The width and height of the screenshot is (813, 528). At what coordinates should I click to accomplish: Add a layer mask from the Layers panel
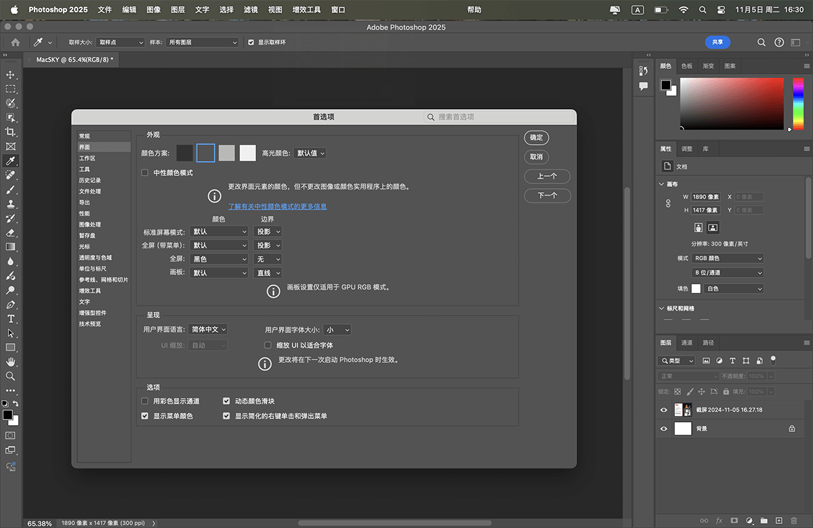pyautogui.click(x=734, y=521)
